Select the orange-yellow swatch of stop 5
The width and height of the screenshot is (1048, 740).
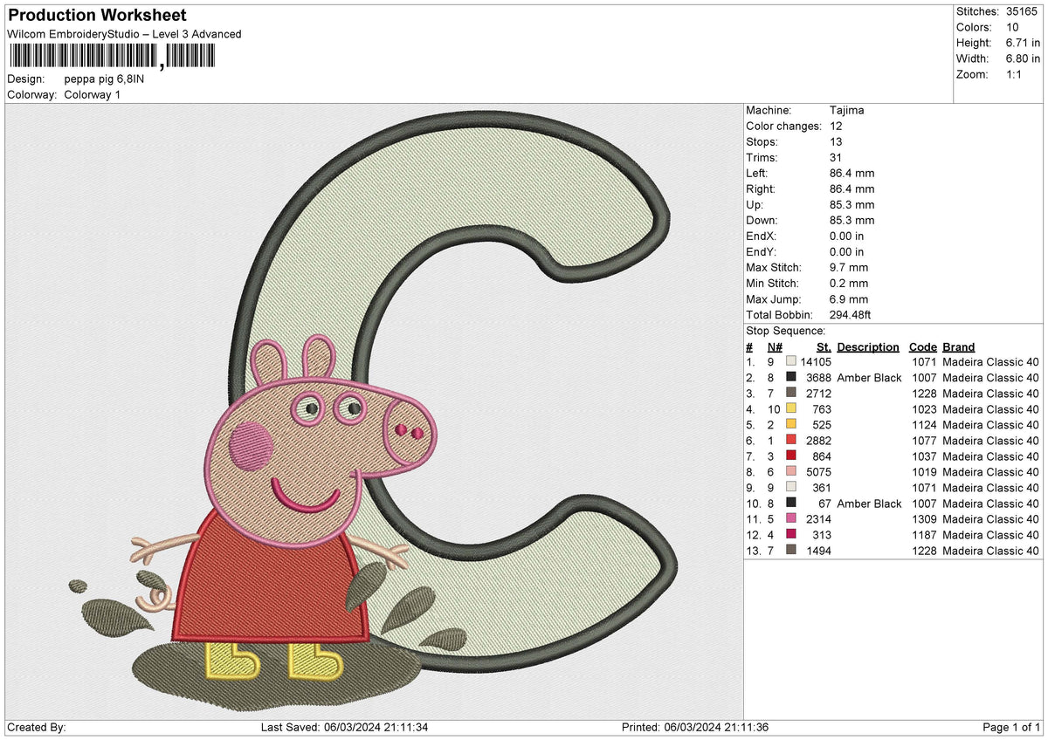tap(791, 424)
